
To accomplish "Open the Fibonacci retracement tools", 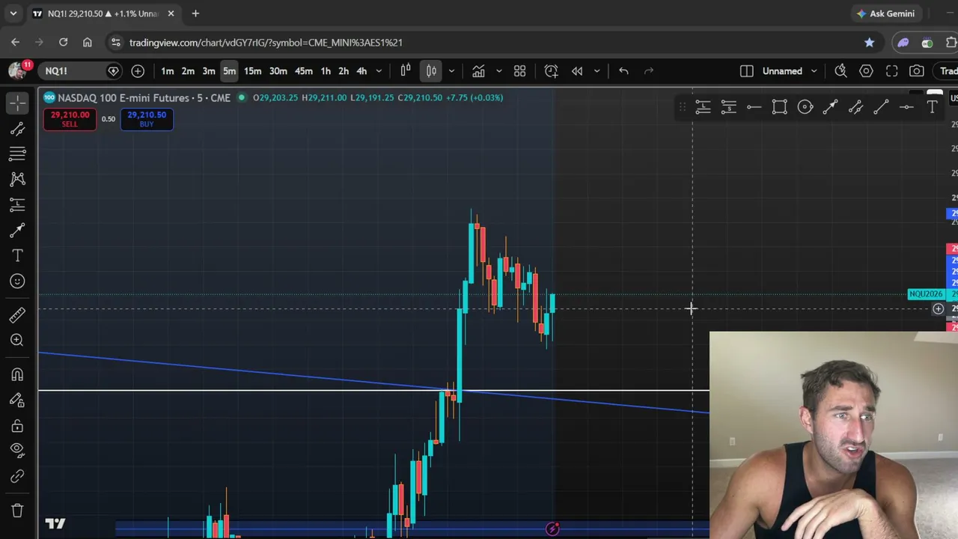I will 17,154.
